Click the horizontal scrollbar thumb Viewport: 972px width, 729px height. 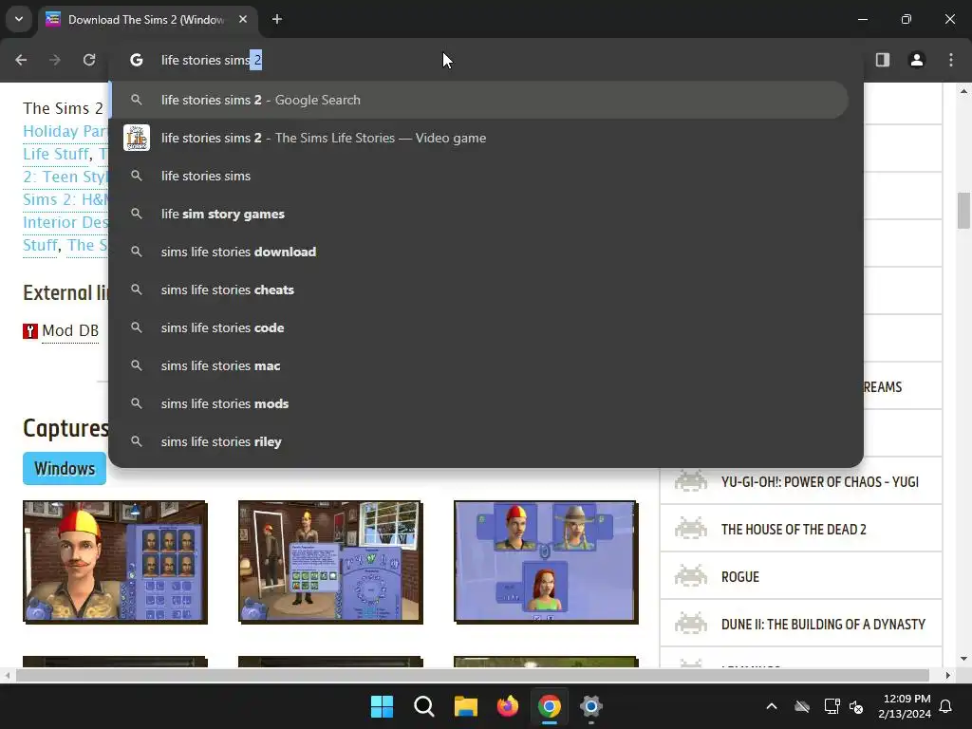coord(473,675)
